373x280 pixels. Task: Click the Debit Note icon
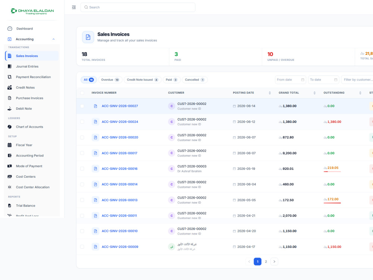pos(10,109)
